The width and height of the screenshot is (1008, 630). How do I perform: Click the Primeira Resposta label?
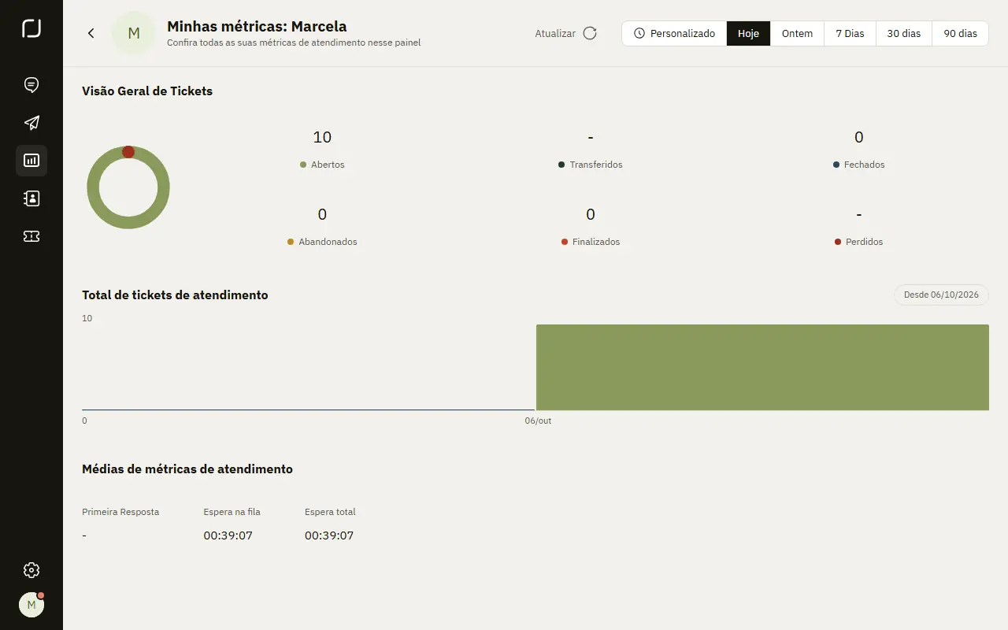point(120,512)
